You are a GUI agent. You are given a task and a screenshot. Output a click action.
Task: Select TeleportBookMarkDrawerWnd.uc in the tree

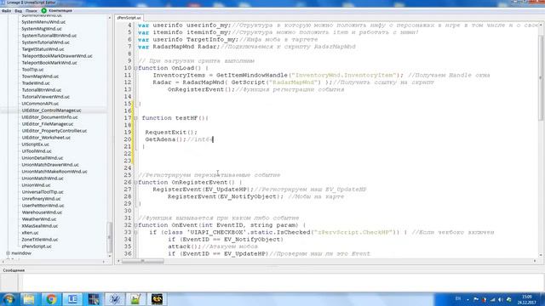[57, 56]
